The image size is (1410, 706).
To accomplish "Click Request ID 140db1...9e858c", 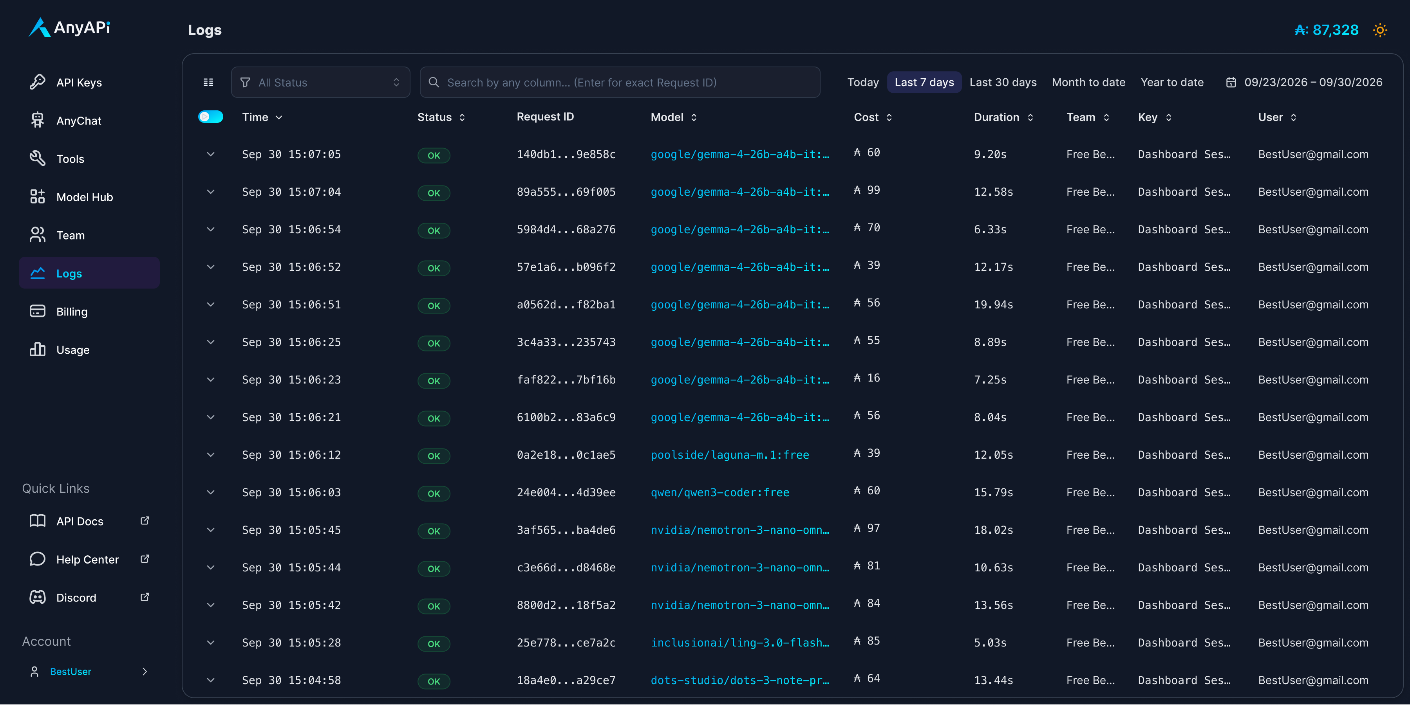I will pyautogui.click(x=566, y=155).
